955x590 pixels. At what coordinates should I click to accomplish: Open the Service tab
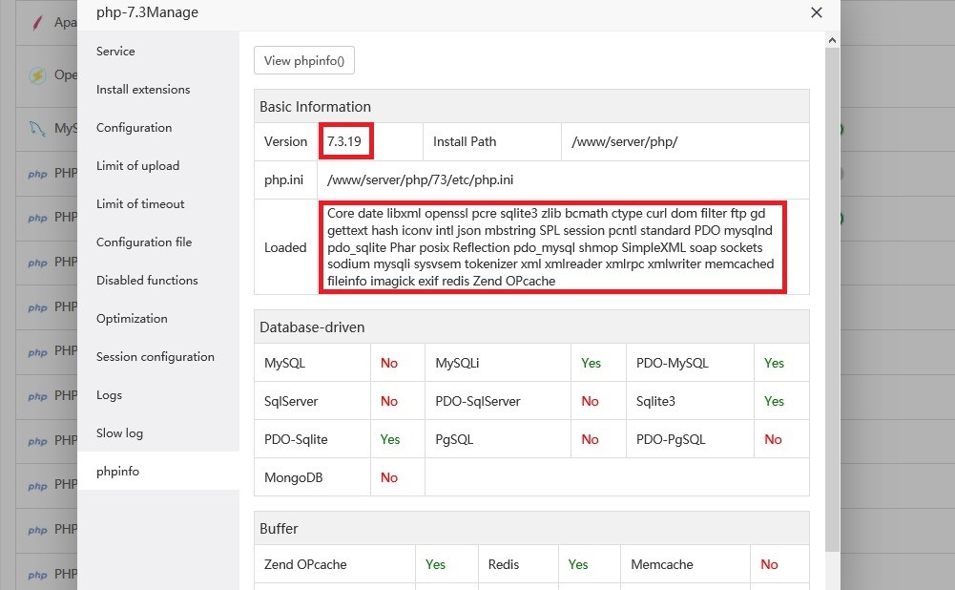click(x=115, y=52)
